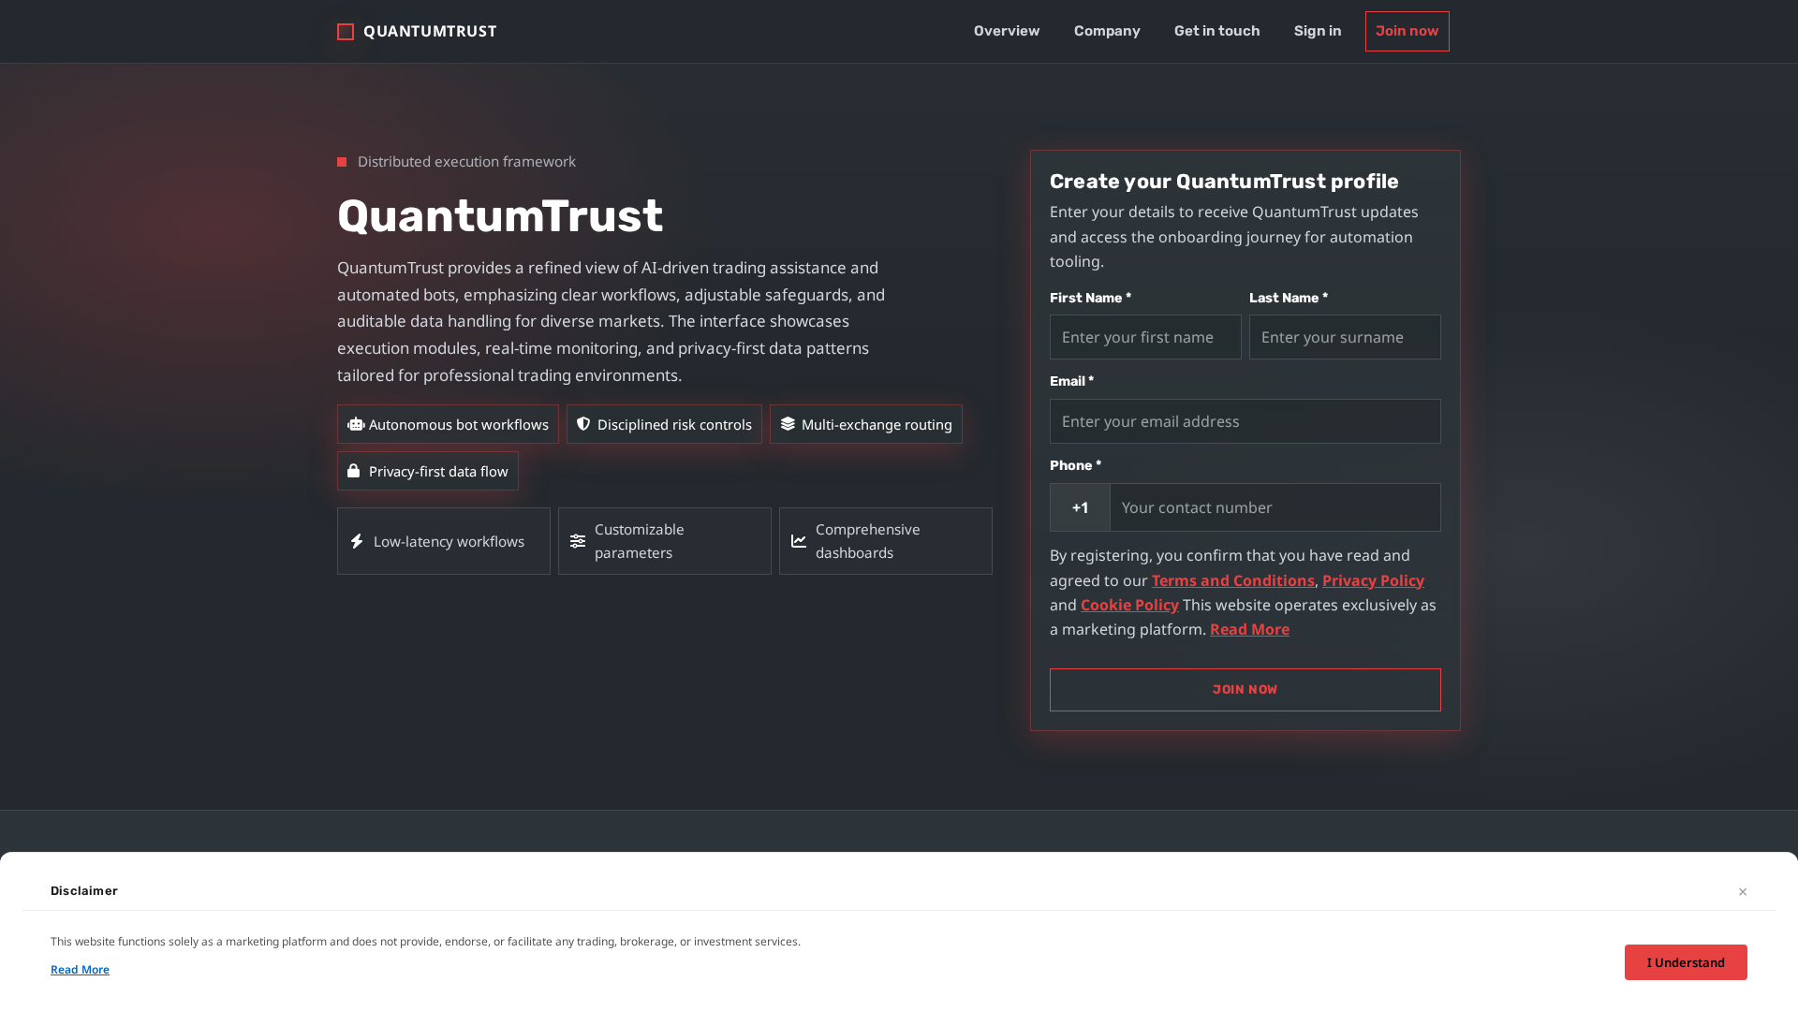Viewport: 1798px width, 1011px height.
Task: Dismiss the disclaimer with the X
Action: click(1743, 891)
